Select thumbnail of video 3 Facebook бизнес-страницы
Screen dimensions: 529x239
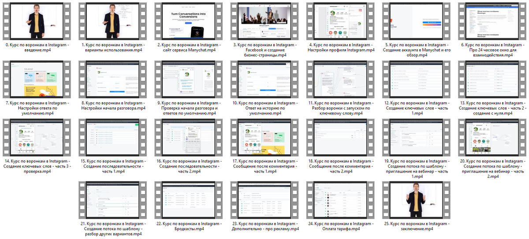pos(264,21)
